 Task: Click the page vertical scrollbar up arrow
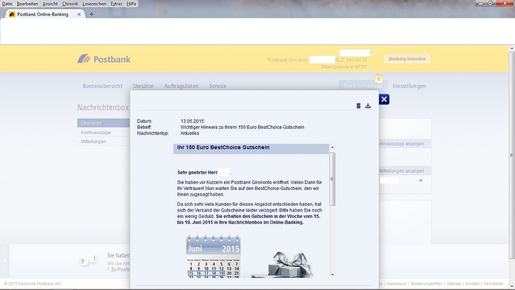click(x=511, y=48)
